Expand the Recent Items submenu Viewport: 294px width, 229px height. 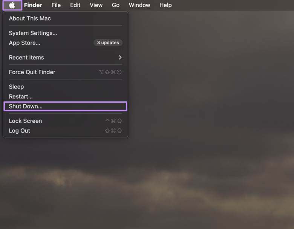66,57
